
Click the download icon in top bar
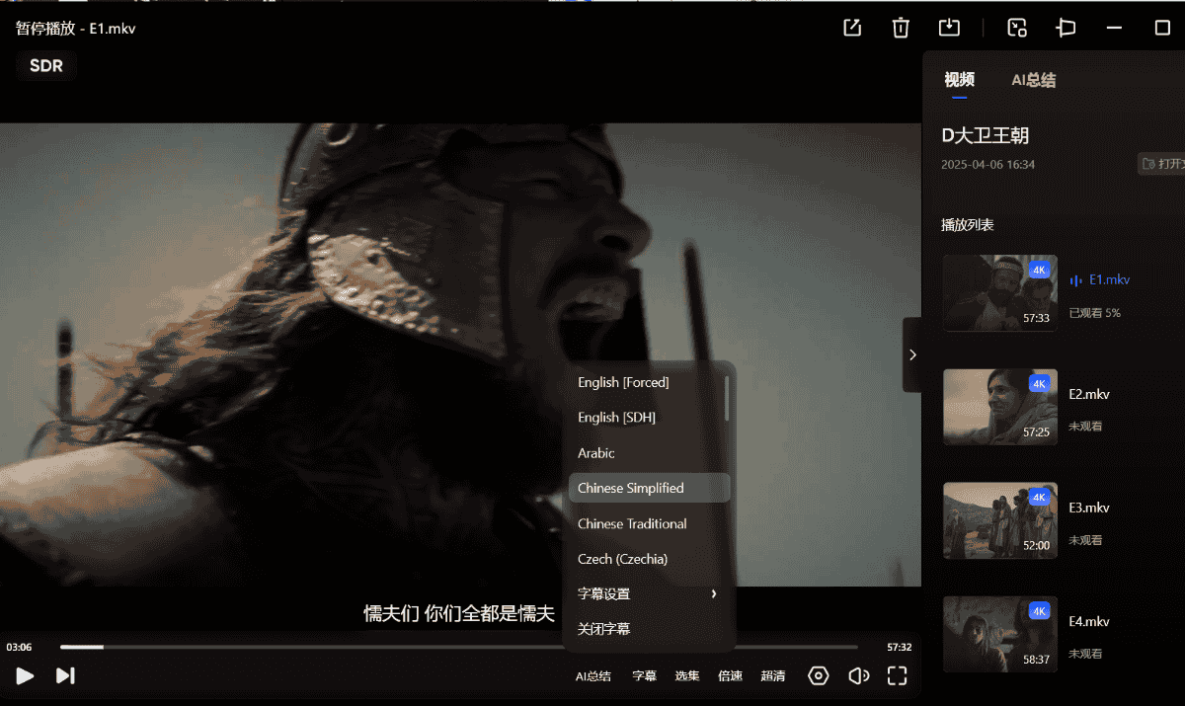(x=949, y=28)
